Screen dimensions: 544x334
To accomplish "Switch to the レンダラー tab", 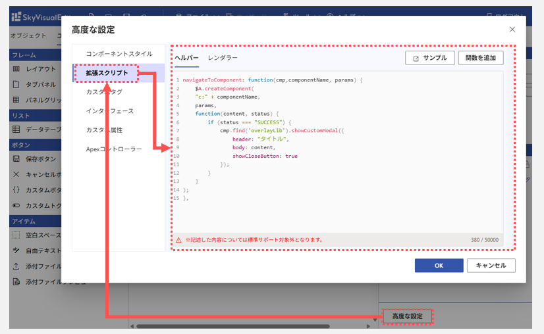I will pos(223,58).
